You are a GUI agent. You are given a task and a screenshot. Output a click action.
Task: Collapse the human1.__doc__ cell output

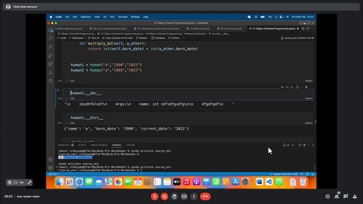[x=59, y=104]
